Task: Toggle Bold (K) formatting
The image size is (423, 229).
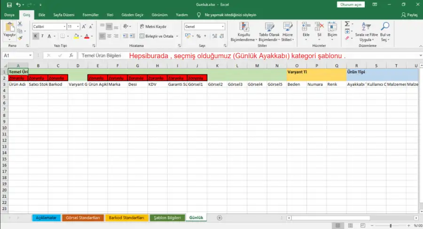Action: [x=35, y=36]
